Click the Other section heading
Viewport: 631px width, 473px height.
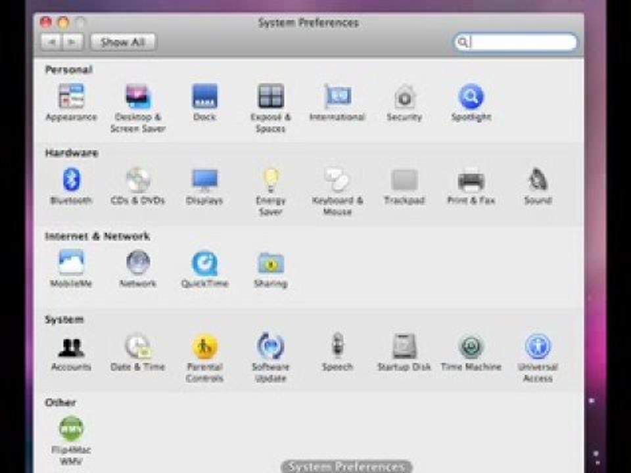point(60,403)
